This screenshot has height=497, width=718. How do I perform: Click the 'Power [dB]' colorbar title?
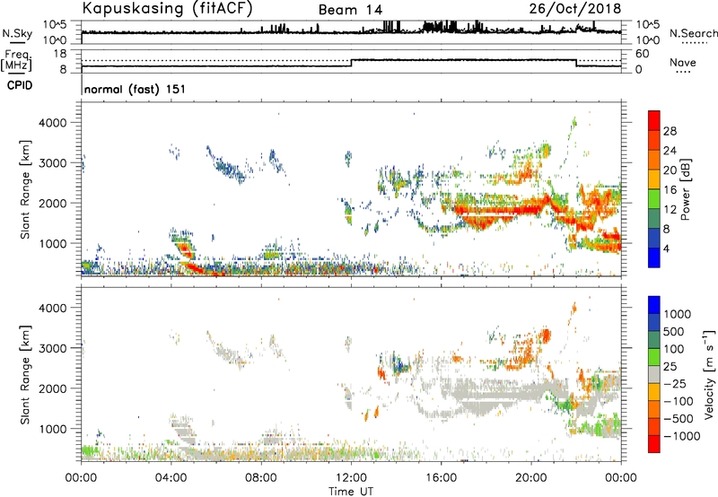[x=686, y=189]
